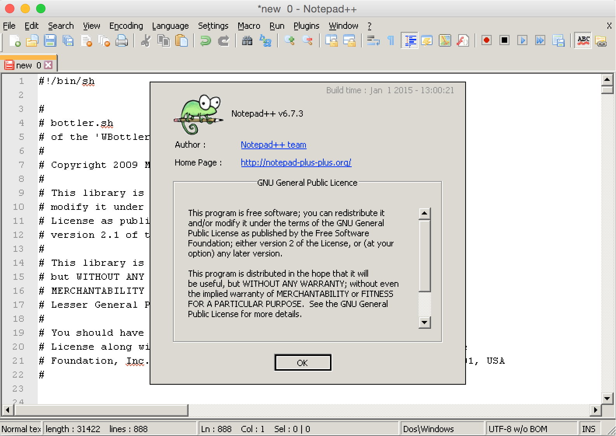
Task: Click the UTF-8 w/o BOM status field
Action: tap(531, 429)
